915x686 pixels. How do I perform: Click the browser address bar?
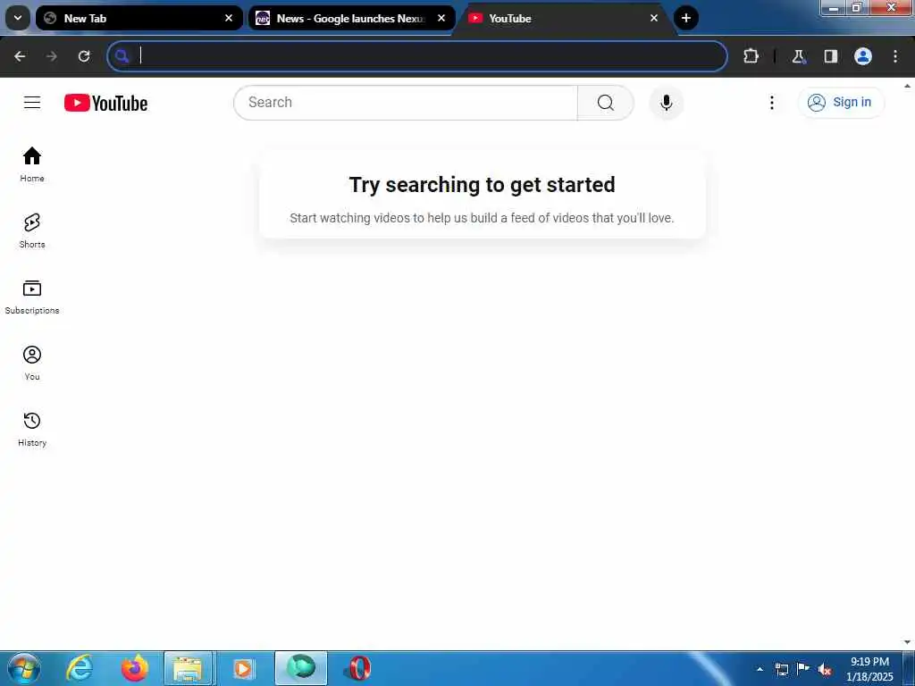417,56
